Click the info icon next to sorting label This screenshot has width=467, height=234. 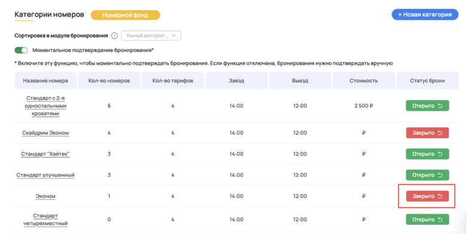(114, 36)
